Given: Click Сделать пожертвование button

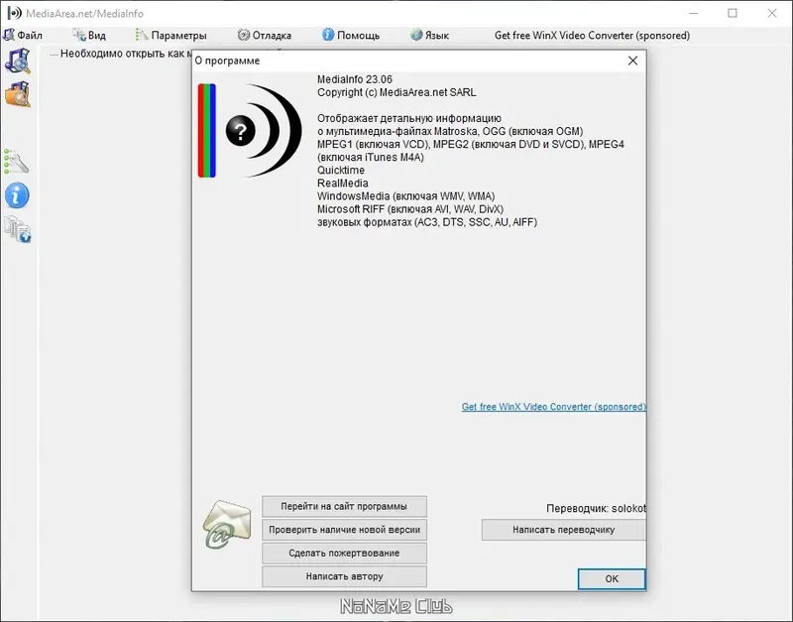Looking at the screenshot, I should click(x=344, y=553).
